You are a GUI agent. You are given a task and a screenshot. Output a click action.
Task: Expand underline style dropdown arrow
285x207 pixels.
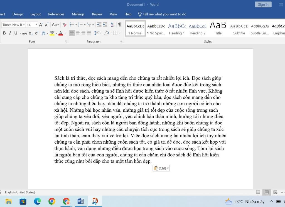pyautogui.click(x=20, y=33)
